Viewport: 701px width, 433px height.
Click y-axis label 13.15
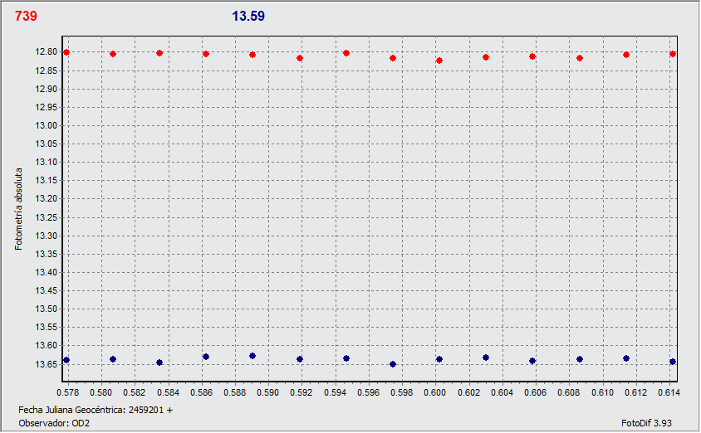click(47, 180)
